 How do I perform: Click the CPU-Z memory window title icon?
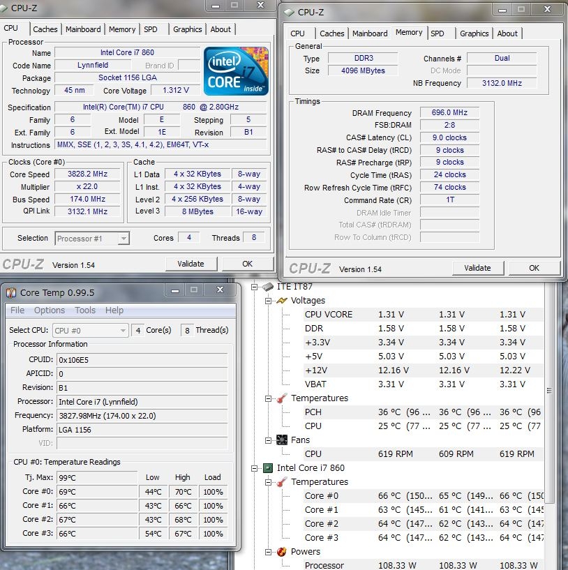click(x=289, y=13)
